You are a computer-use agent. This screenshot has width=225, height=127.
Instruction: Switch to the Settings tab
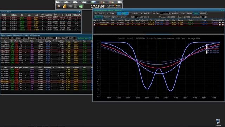(115, 17)
